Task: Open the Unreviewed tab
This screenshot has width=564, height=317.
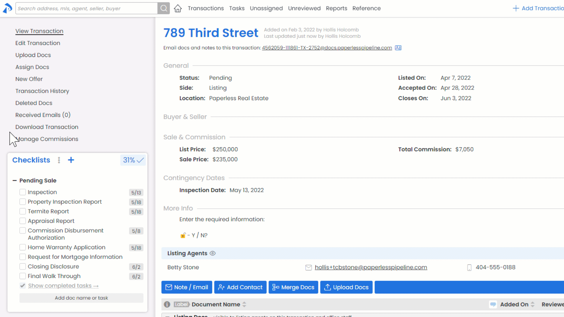Action: click(304, 8)
